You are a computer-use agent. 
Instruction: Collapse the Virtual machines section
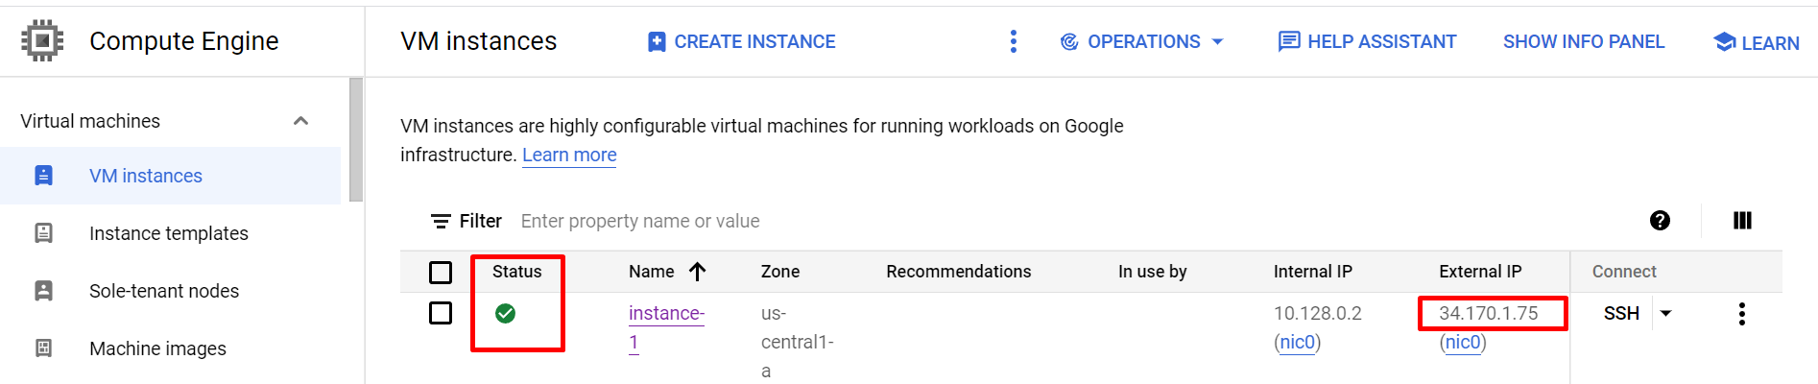(300, 121)
